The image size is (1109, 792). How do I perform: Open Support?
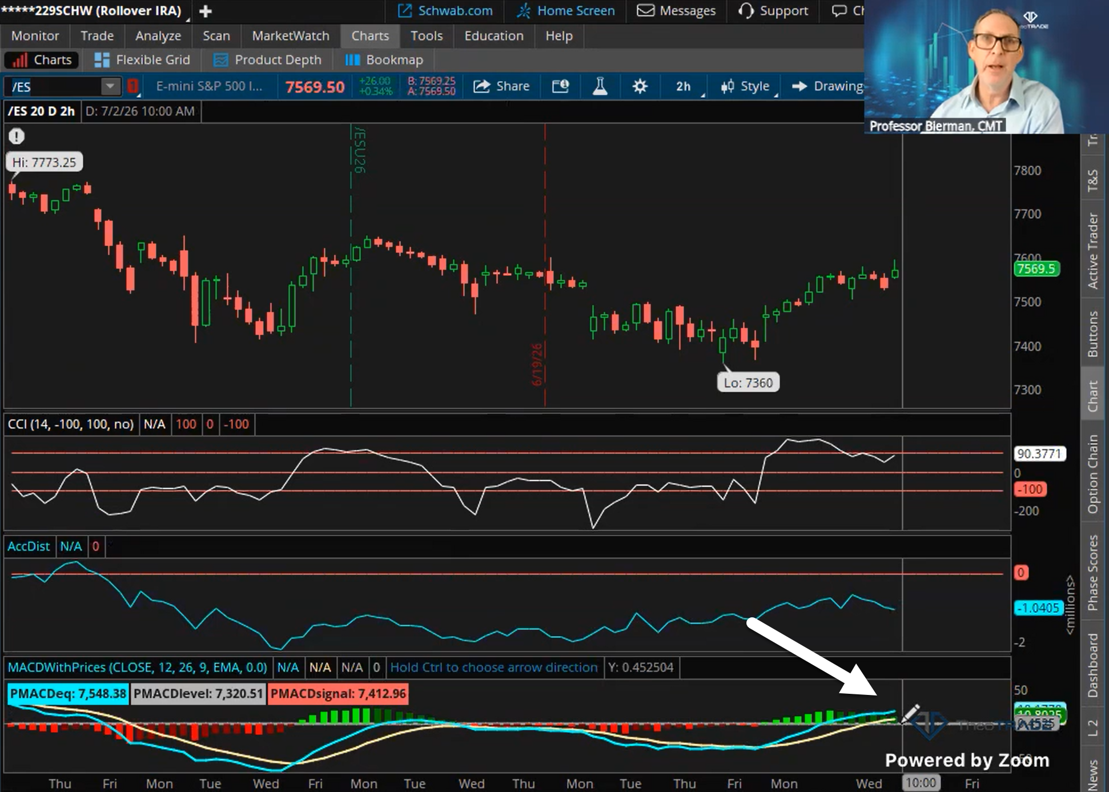point(773,11)
